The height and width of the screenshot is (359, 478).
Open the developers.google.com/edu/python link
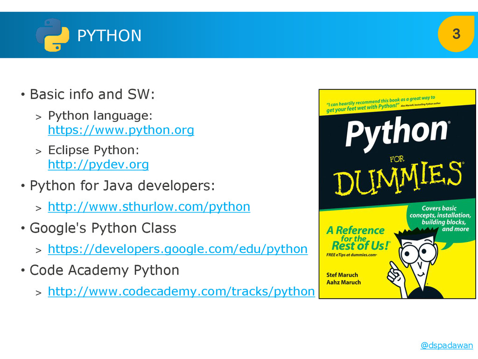[178, 249]
